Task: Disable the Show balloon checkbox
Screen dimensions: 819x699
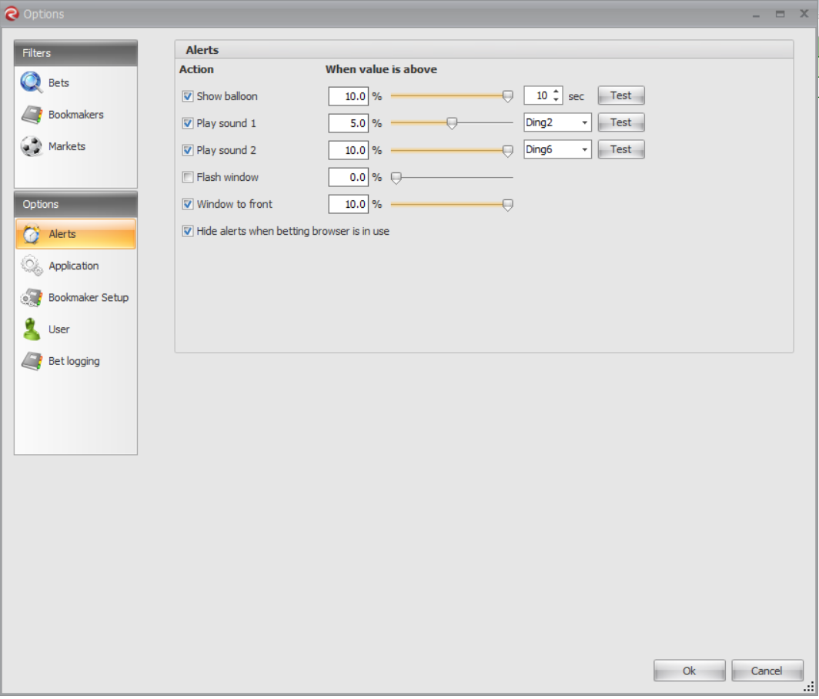Action: [188, 96]
